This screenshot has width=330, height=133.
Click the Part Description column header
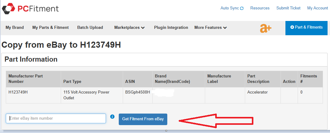pos(263,79)
